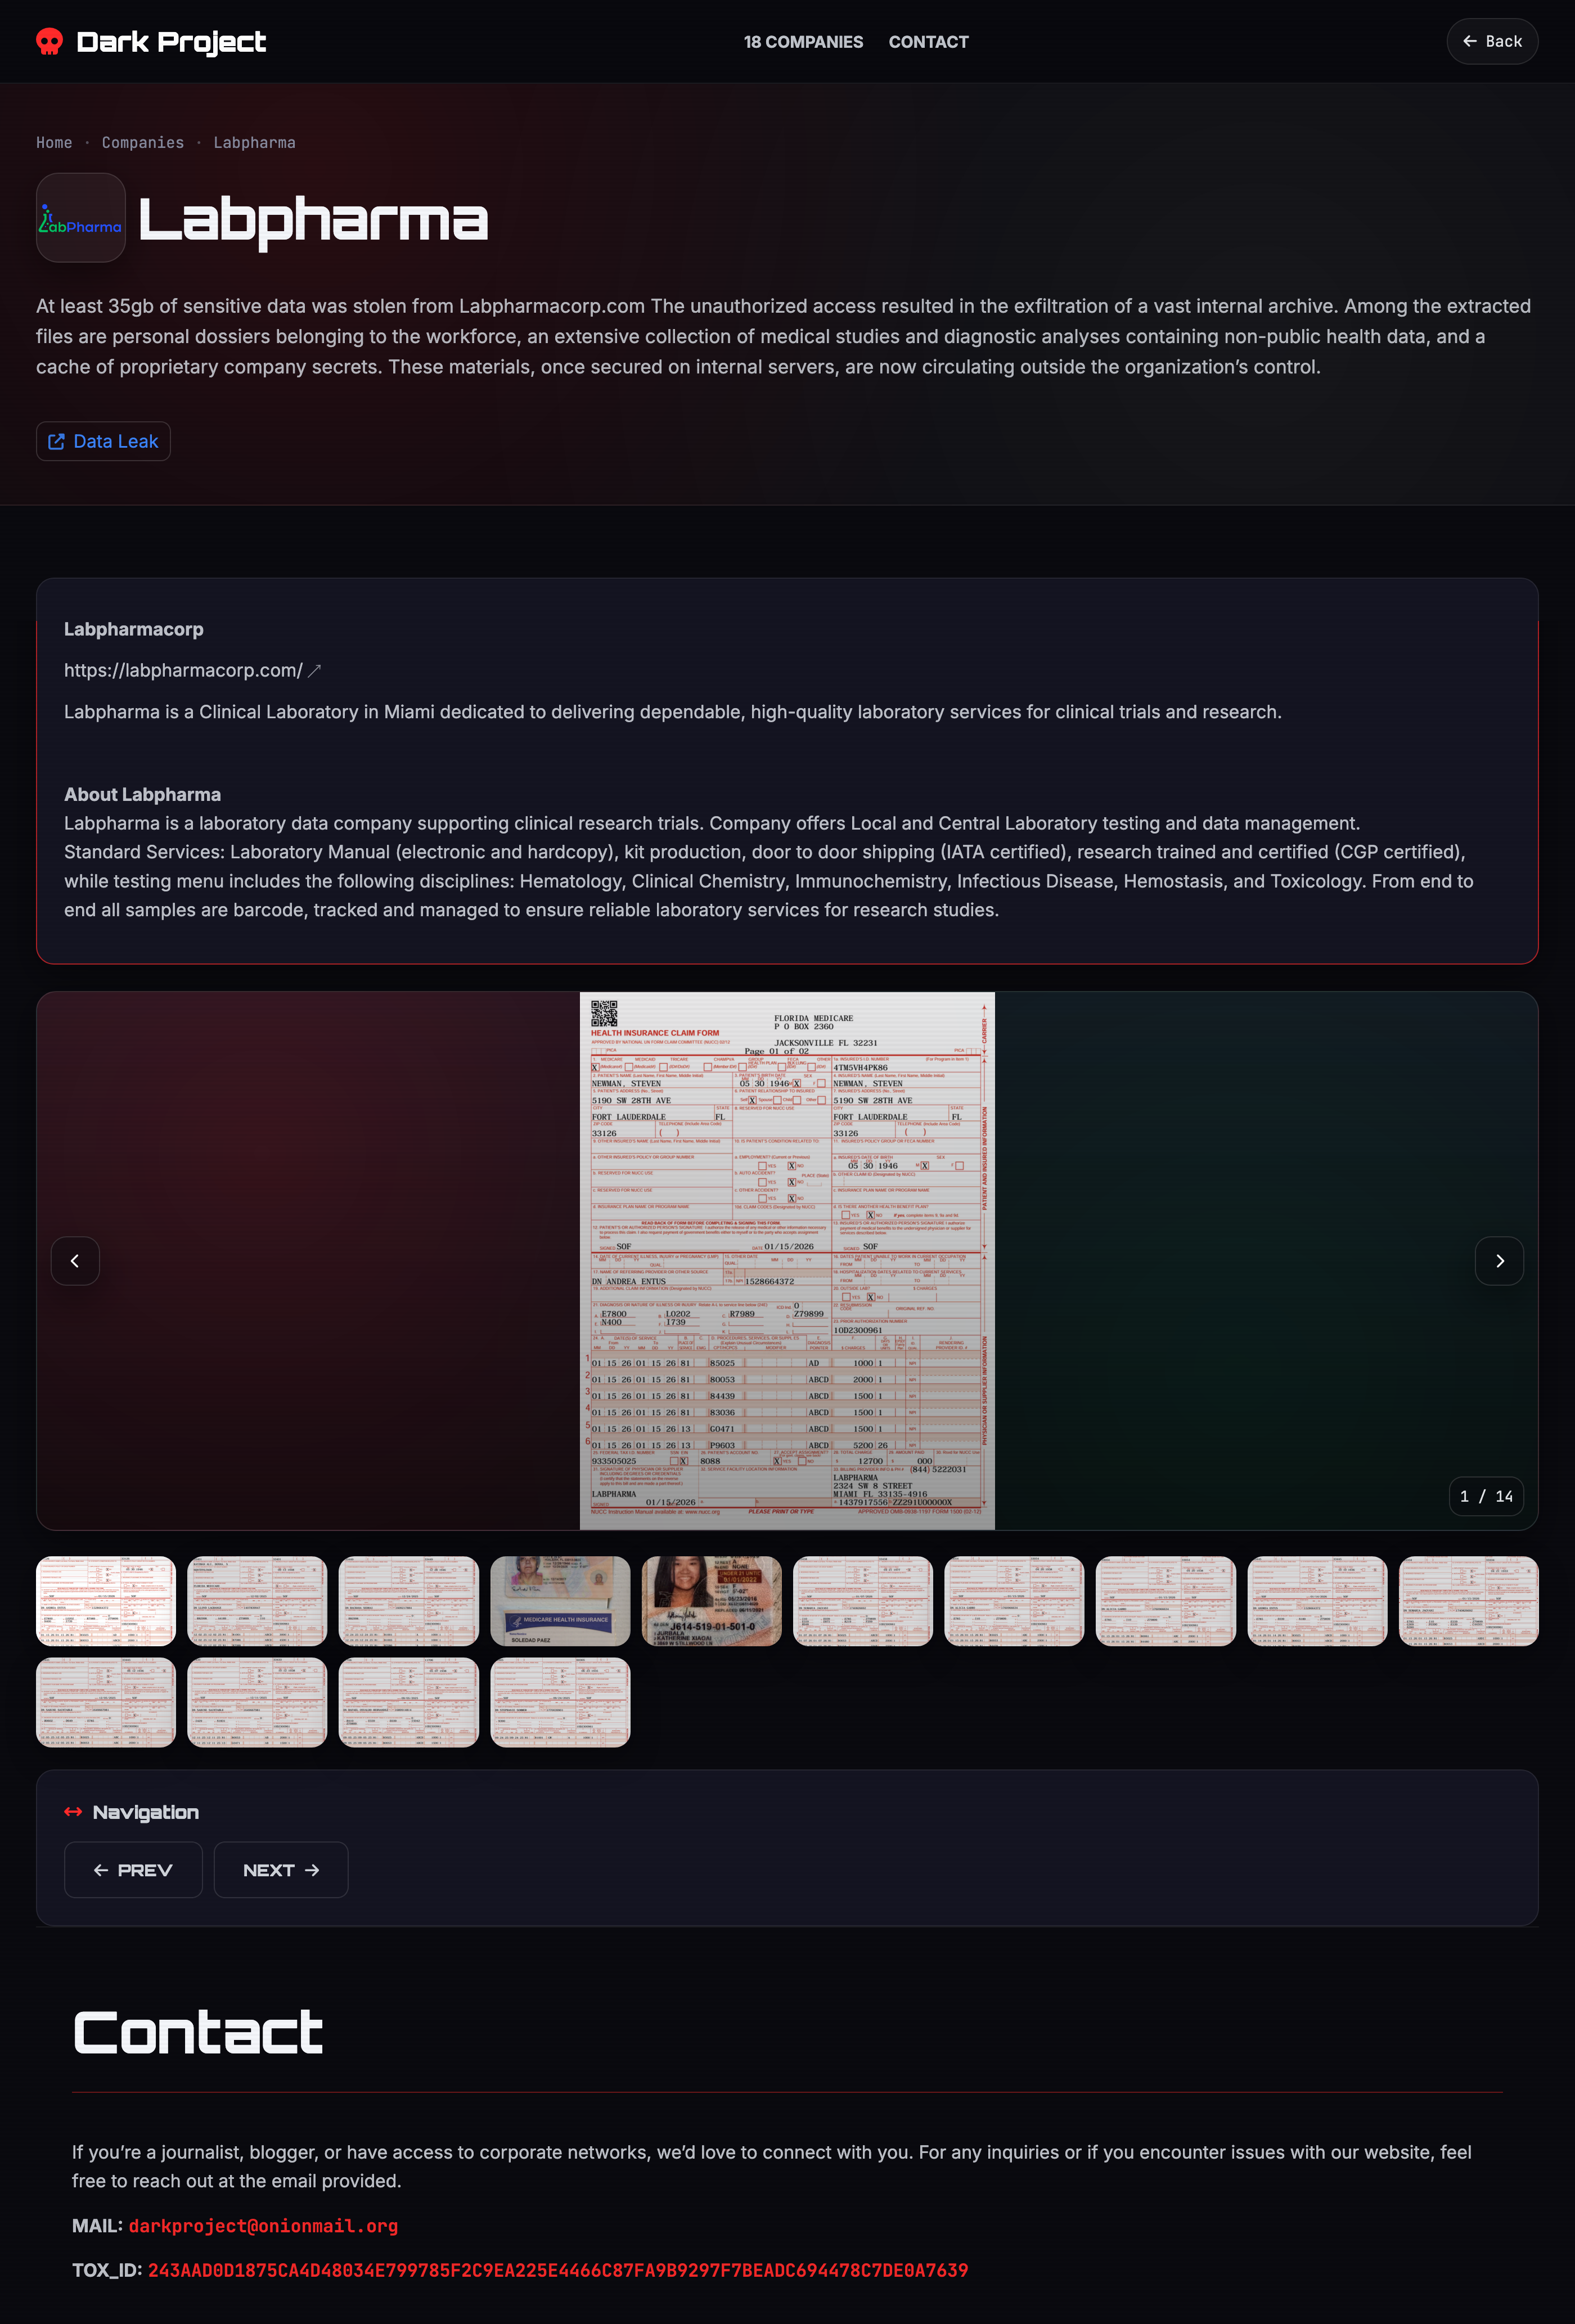Open the main gallery document image
This screenshot has height=2324, width=1575.
click(787, 1261)
